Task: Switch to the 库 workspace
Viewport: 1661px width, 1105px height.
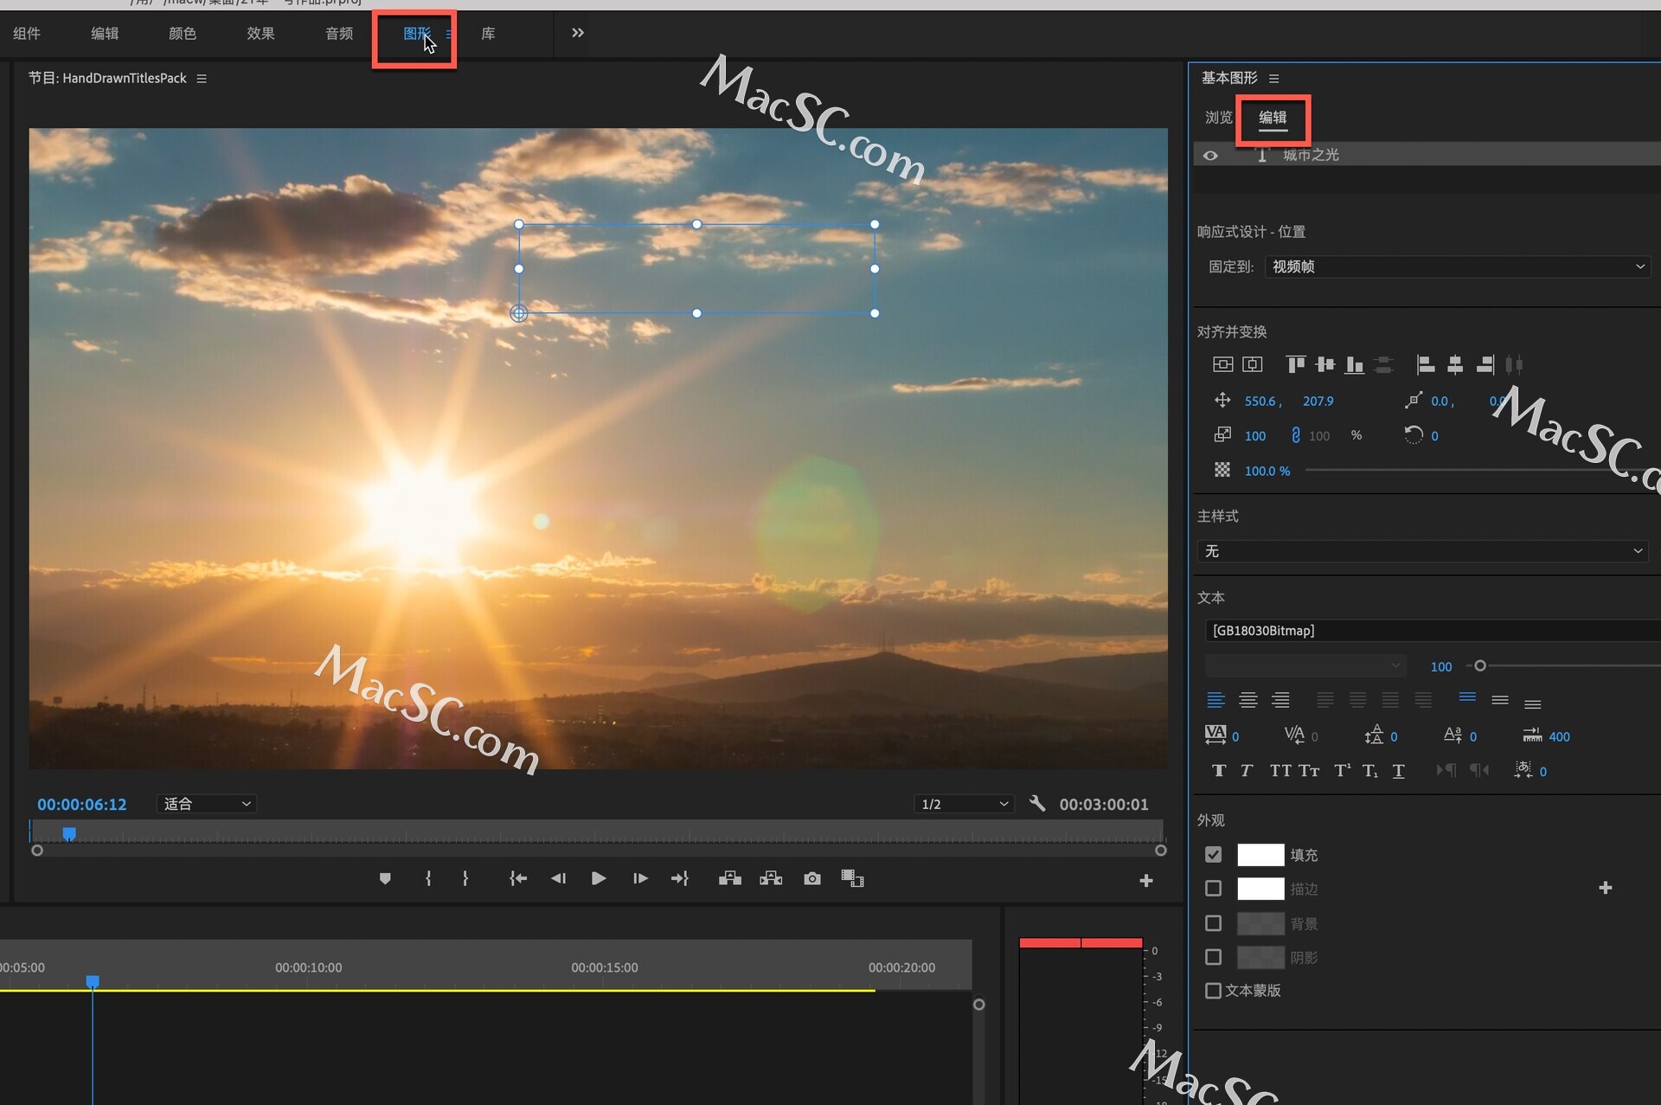Action: click(488, 33)
